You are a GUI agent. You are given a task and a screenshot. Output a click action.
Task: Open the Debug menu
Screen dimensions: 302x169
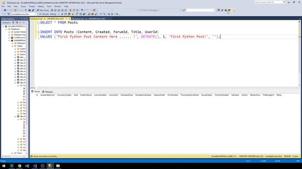pyautogui.click(x=41, y=6)
